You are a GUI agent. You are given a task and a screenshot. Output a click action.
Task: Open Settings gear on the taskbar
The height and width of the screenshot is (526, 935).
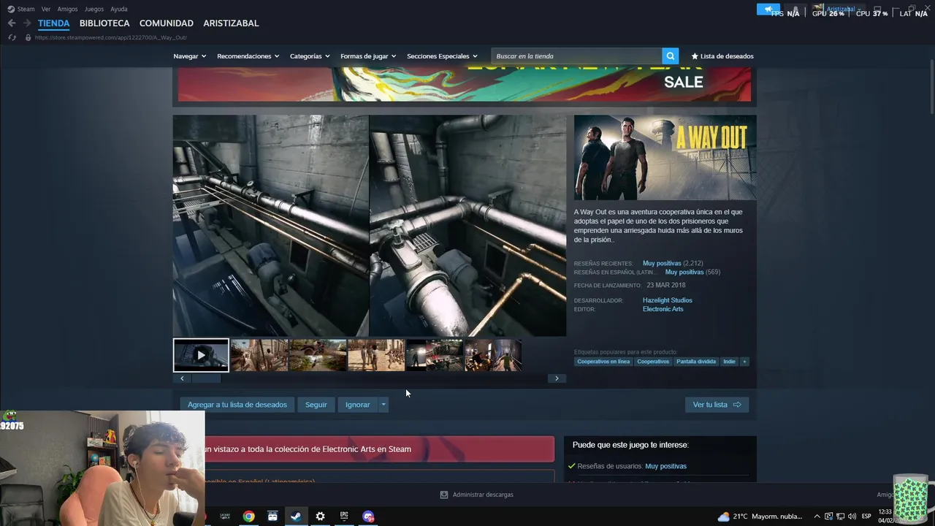coord(320,517)
